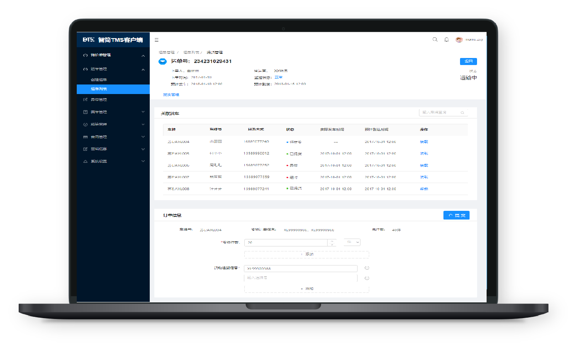
Task: Go to 运单列表 breadcrumb link
Action: coord(191,53)
